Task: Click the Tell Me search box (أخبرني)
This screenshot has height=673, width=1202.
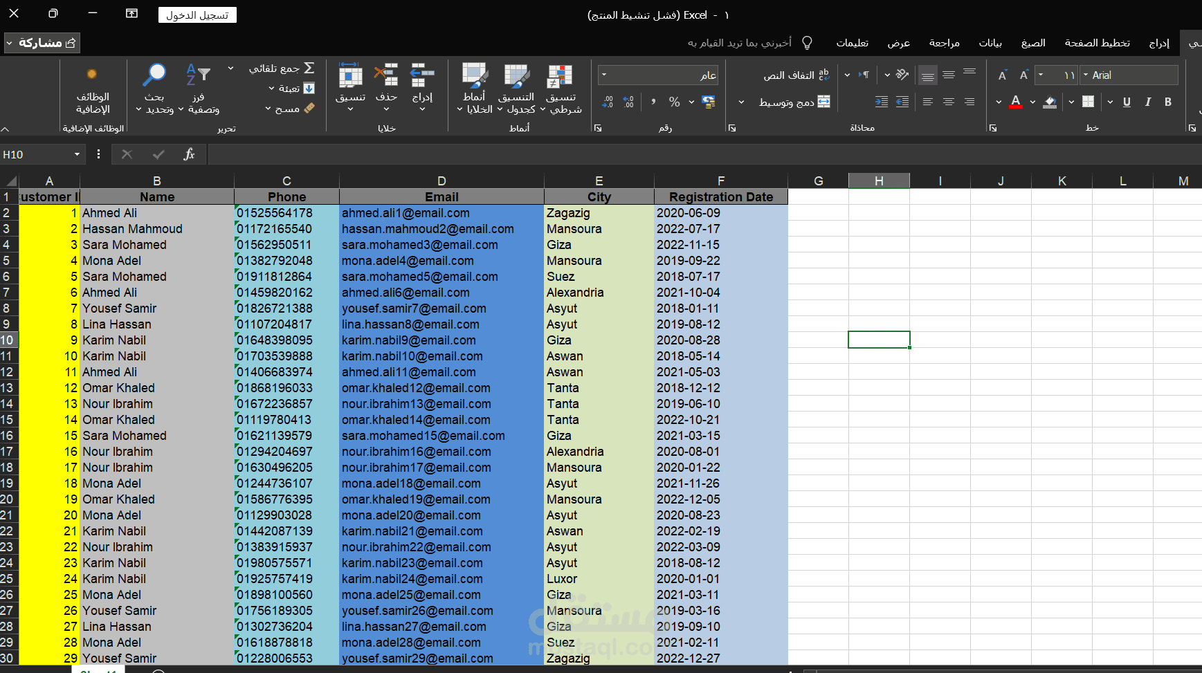Action: [750, 43]
